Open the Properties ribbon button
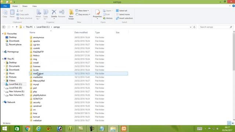235x132 pixels. (x=97, y=14)
